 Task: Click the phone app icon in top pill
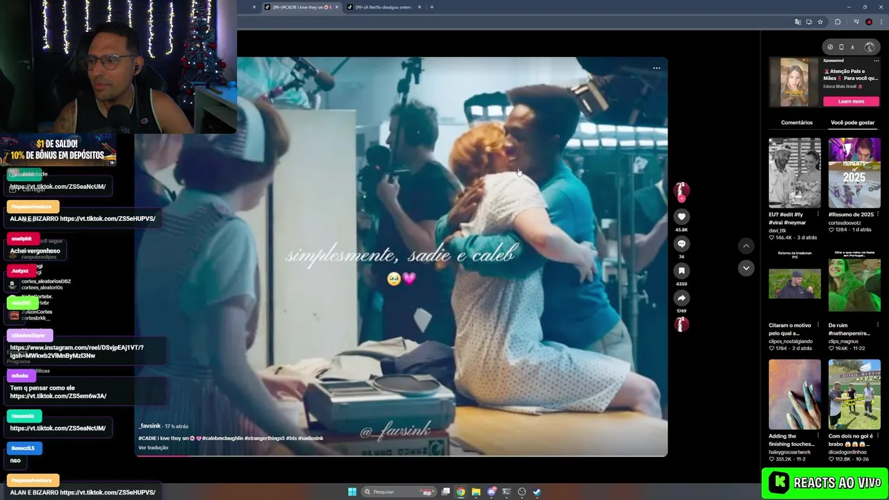point(841,47)
